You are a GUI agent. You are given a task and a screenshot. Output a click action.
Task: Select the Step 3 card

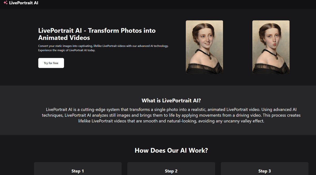pyautogui.click(x=265, y=169)
